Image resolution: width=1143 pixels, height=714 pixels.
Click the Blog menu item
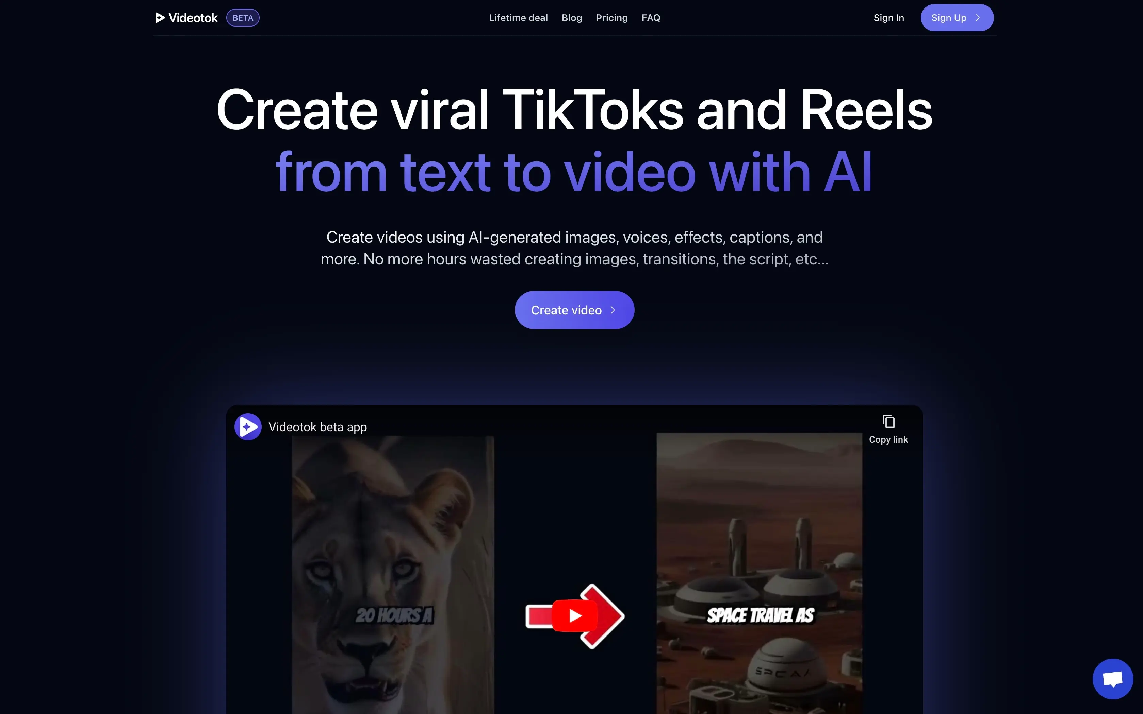point(572,17)
